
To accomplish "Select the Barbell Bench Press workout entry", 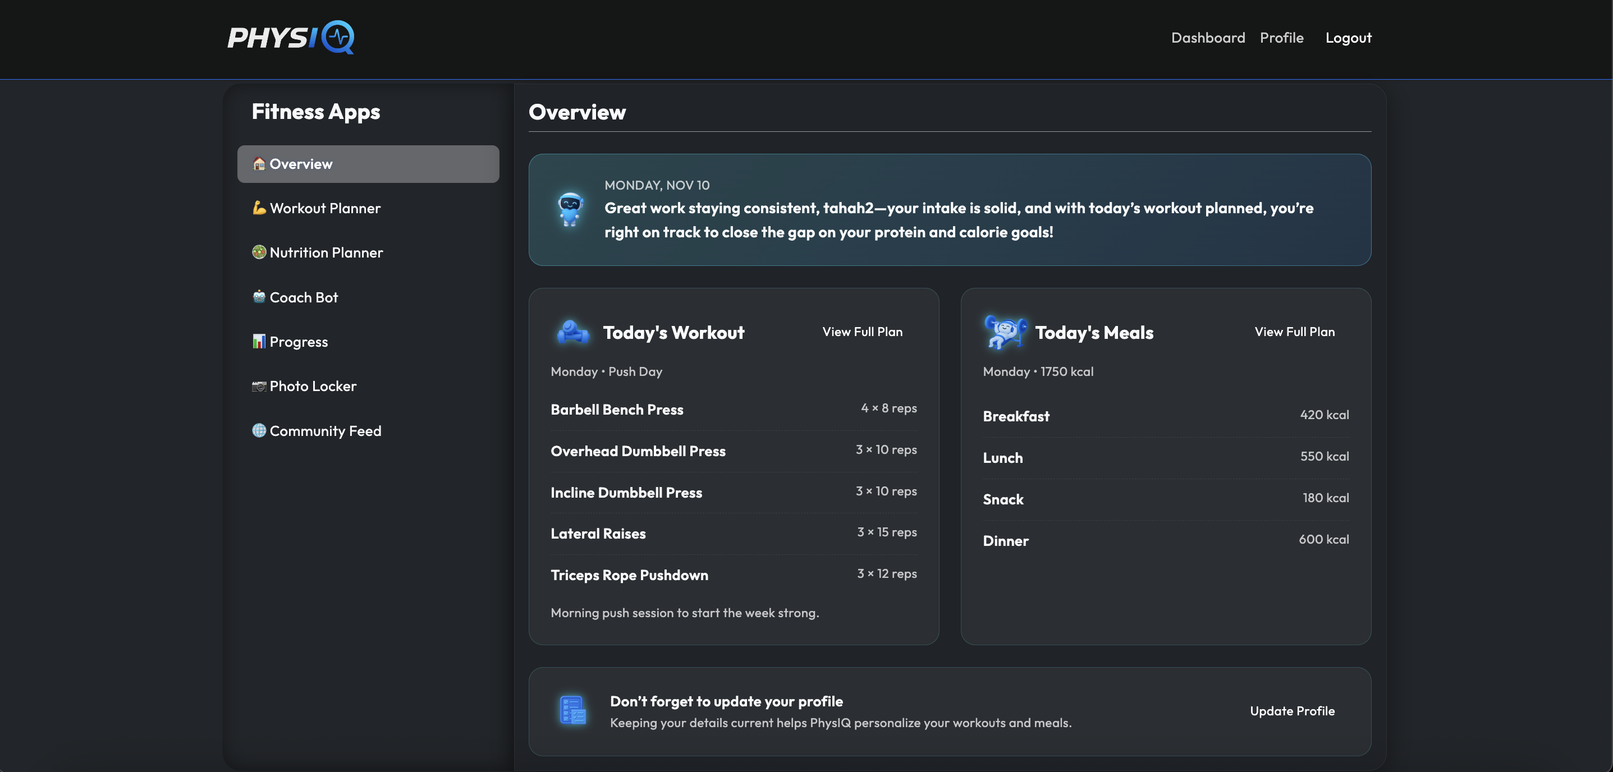I will 617,410.
